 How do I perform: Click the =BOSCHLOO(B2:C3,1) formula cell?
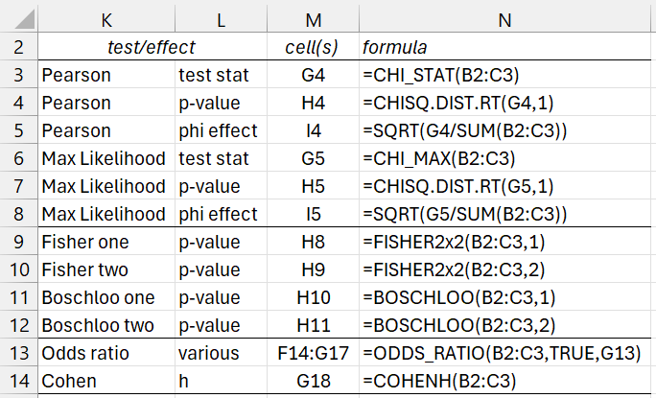coord(505,299)
